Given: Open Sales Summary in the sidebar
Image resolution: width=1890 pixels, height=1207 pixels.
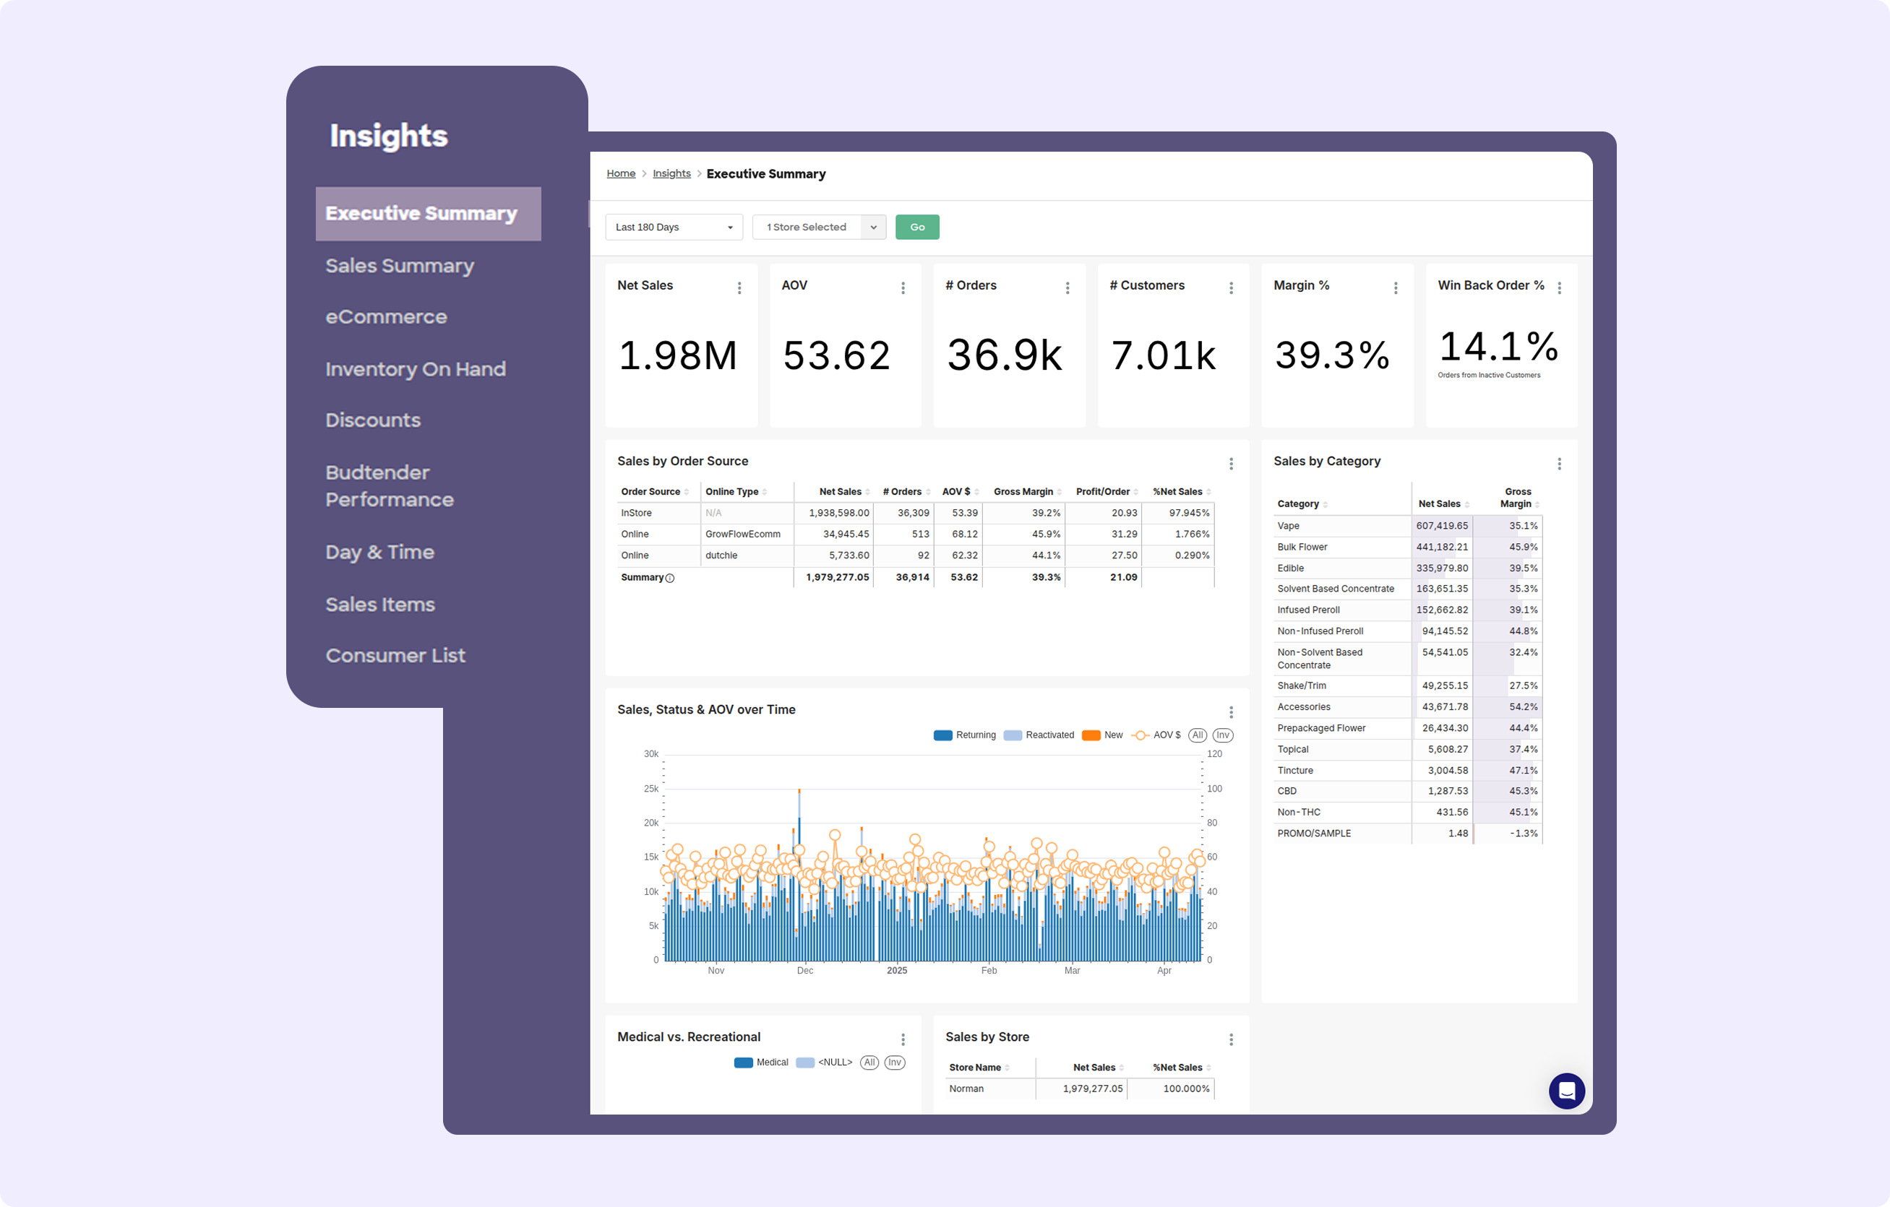Looking at the screenshot, I should click(x=400, y=266).
